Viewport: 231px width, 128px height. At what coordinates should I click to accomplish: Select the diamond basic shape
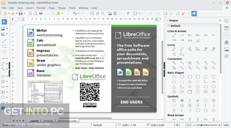pos(190,87)
